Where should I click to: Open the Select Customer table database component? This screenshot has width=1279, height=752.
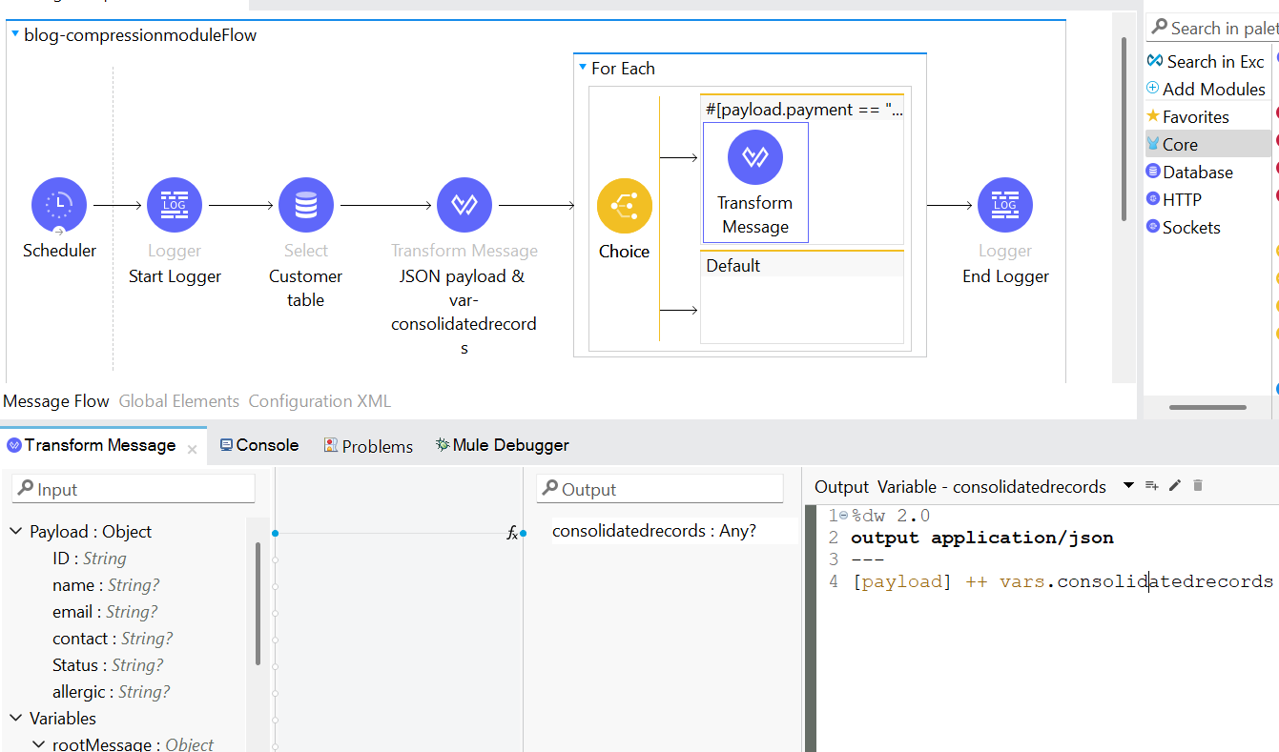click(305, 204)
